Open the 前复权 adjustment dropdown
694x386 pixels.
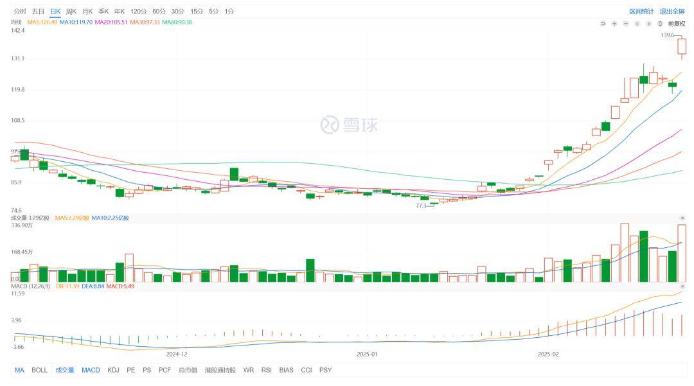[676, 23]
